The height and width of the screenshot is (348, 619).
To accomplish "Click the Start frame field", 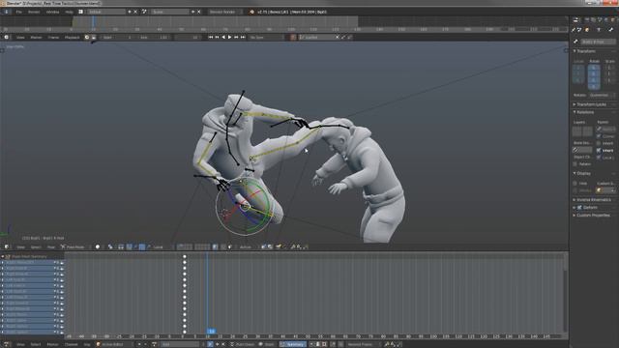I will [x=118, y=37].
